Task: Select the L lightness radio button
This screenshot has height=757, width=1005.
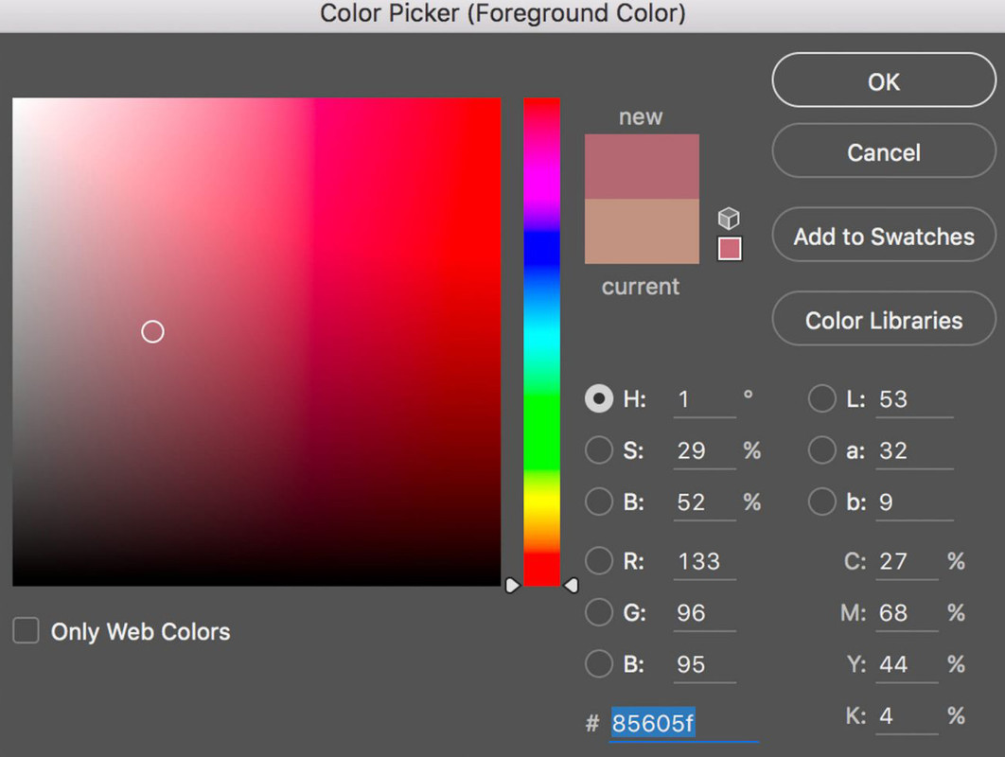Action: (x=822, y=399)
